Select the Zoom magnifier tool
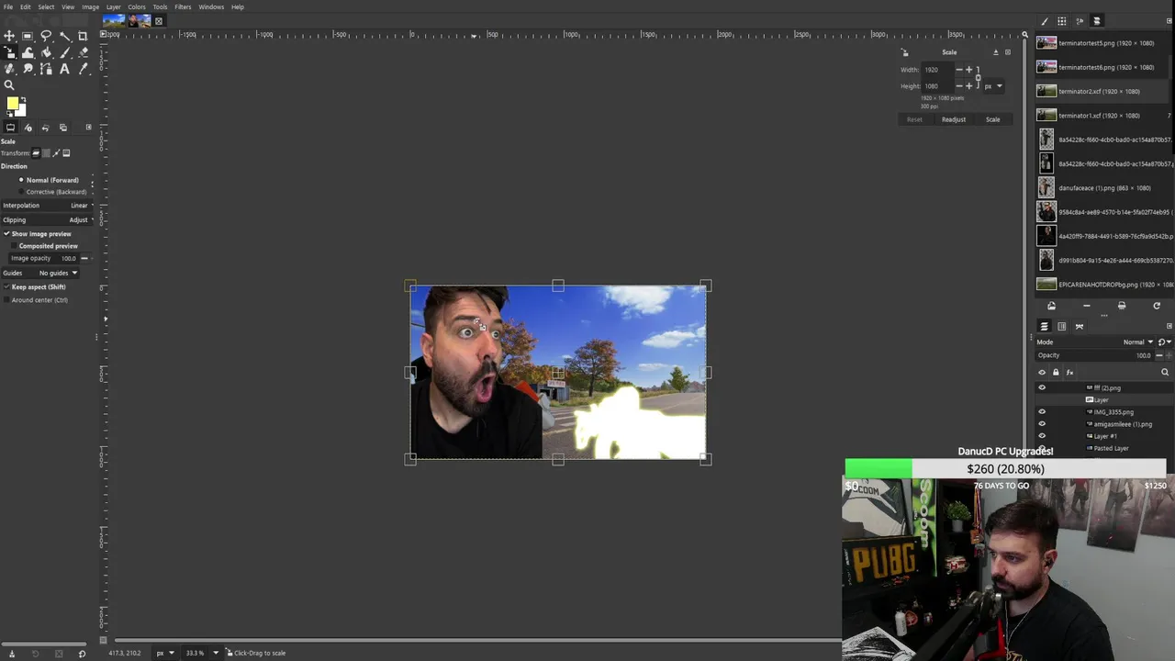 [9, 84]
